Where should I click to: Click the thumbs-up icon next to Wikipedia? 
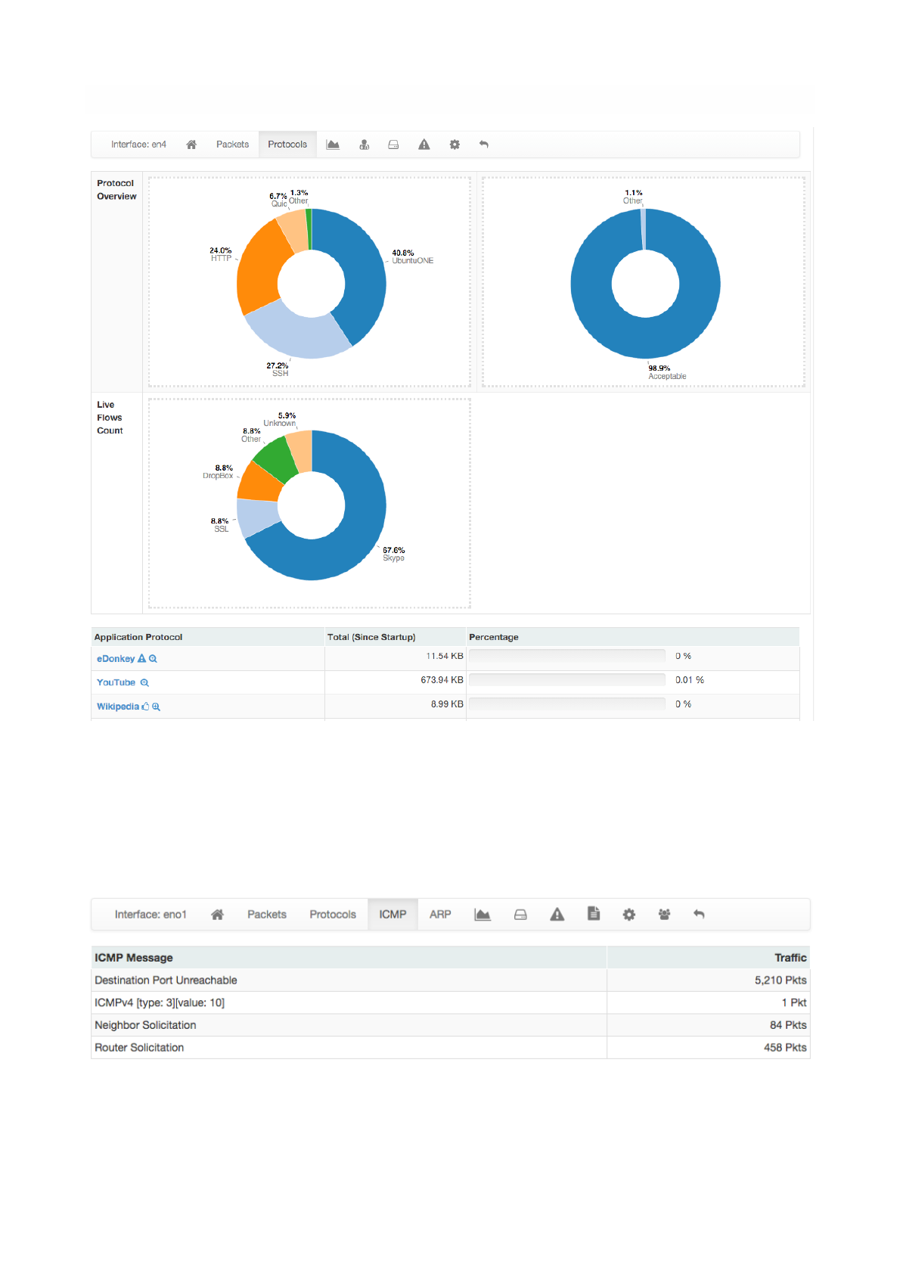click(x=145, y=707)
